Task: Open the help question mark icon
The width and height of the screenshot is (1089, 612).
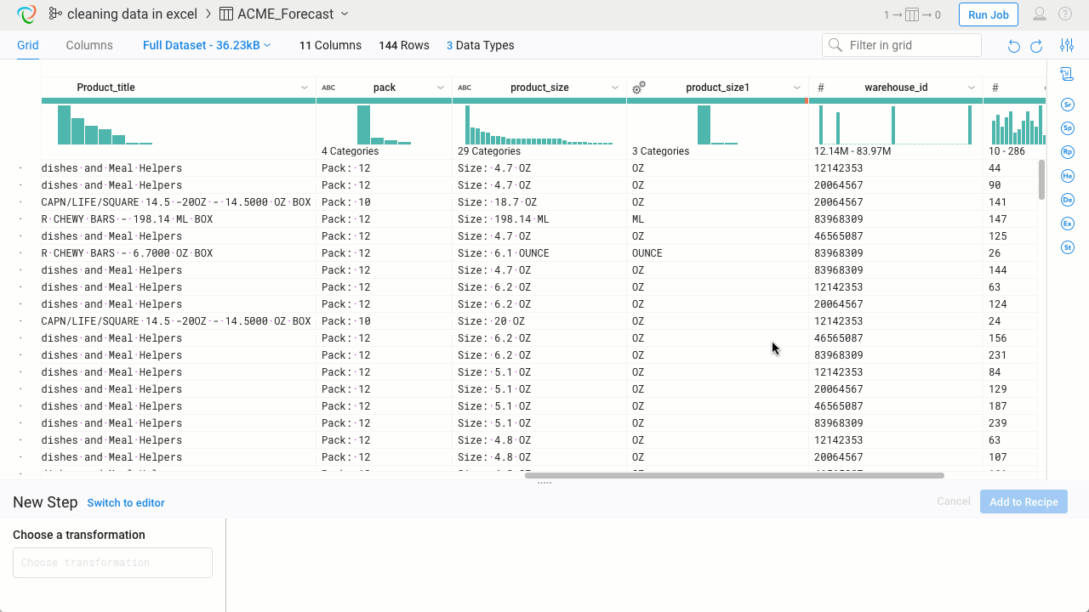Action: pyautogui.click(x=1065, y=14)
